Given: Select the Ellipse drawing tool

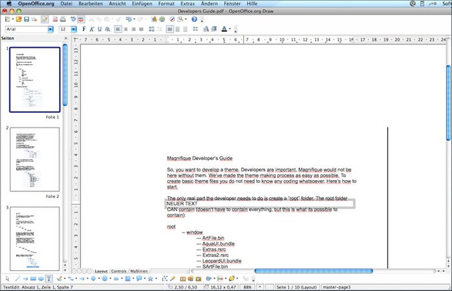Looking at the screenshot, I should click(41, 278).
